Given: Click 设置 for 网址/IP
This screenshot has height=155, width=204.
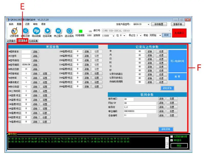Looking at the screenshot, I should (172, 103).
